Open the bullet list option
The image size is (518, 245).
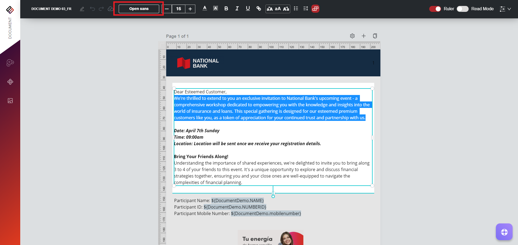[x=296, y=9]
